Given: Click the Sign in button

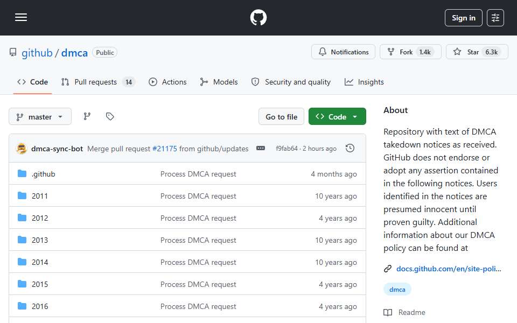Looking at the screenshot, I should (x=463, y=18).
